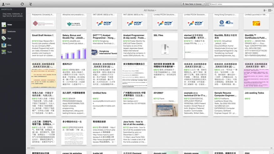
Task: Open Sample Resume Computer Engineer note
Action: coord(226,103)
